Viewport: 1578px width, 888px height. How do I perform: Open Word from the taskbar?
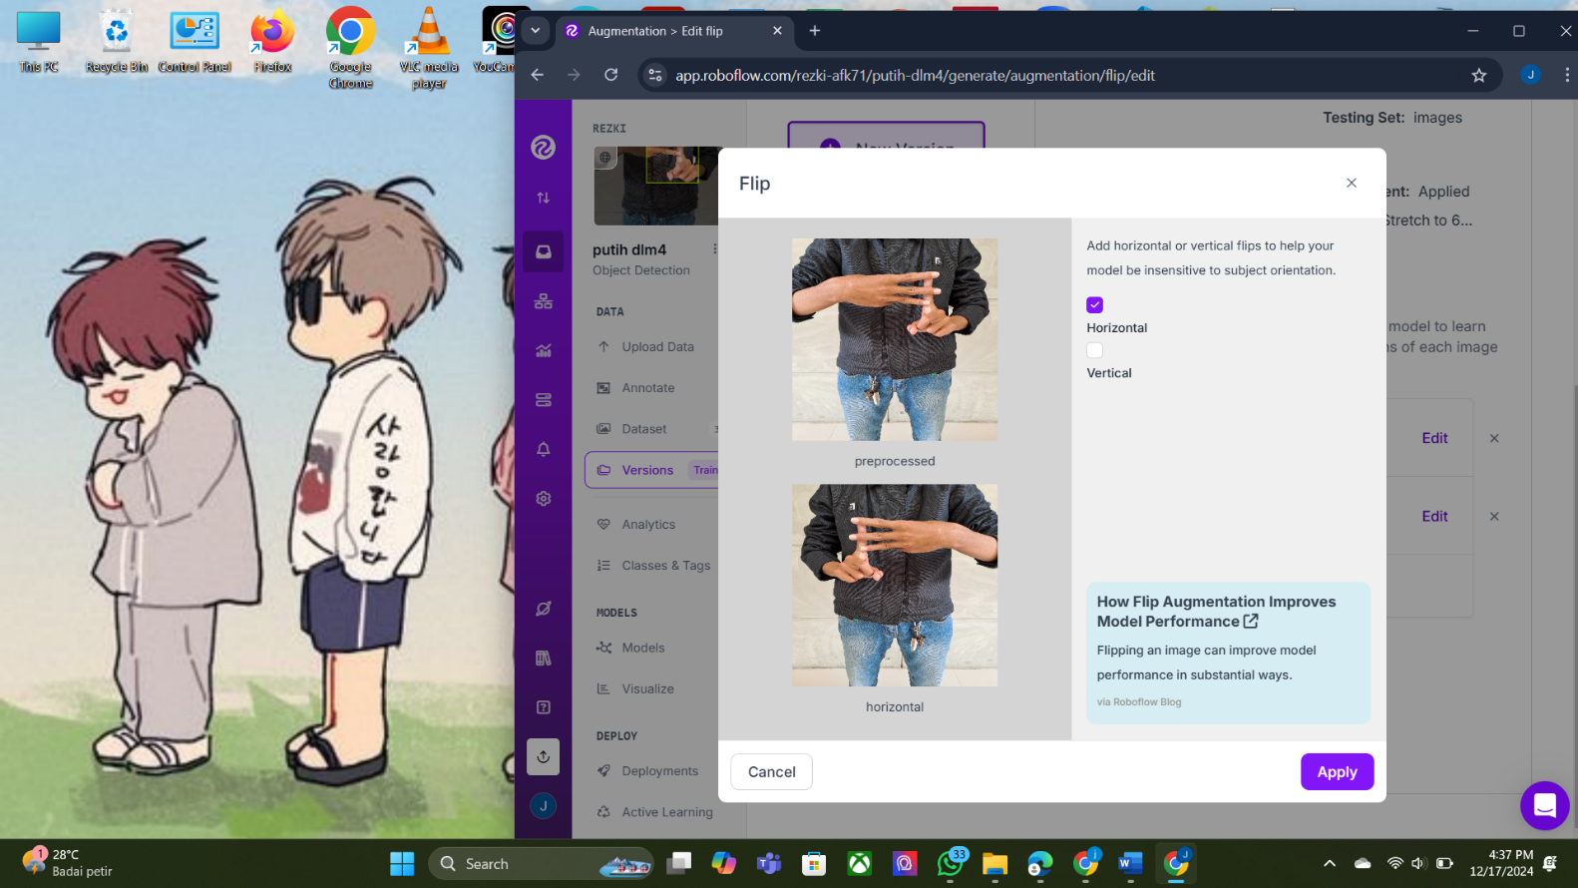[x=1130, y=864]
